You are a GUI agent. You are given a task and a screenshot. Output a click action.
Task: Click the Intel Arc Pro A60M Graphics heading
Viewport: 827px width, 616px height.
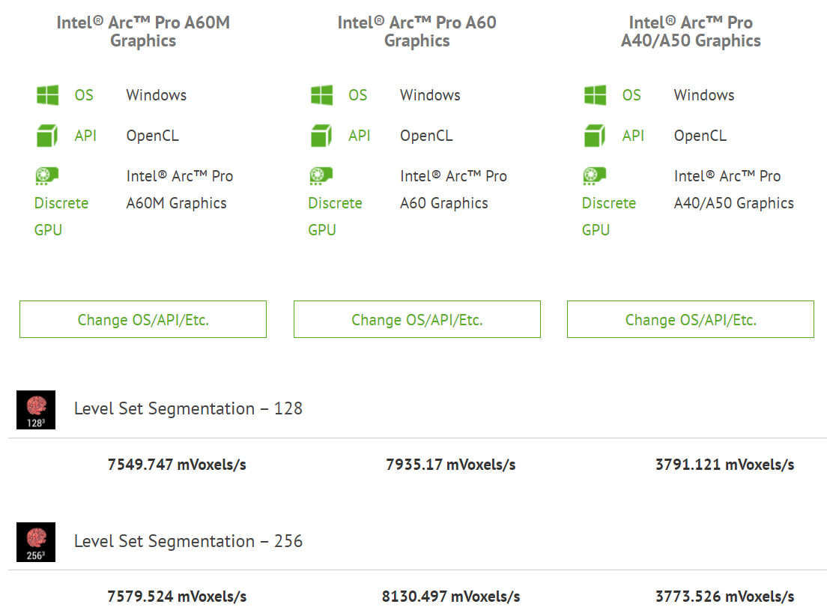point(143,31)
